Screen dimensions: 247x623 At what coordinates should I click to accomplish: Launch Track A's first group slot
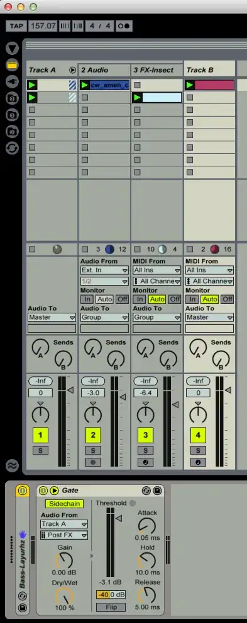[32, 85]
